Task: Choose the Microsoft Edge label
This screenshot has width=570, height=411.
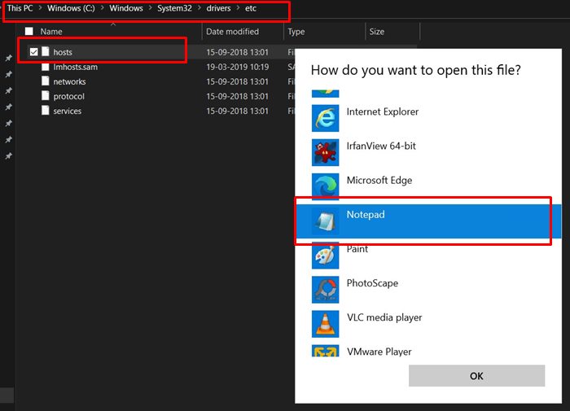Action: pos(379,180)
